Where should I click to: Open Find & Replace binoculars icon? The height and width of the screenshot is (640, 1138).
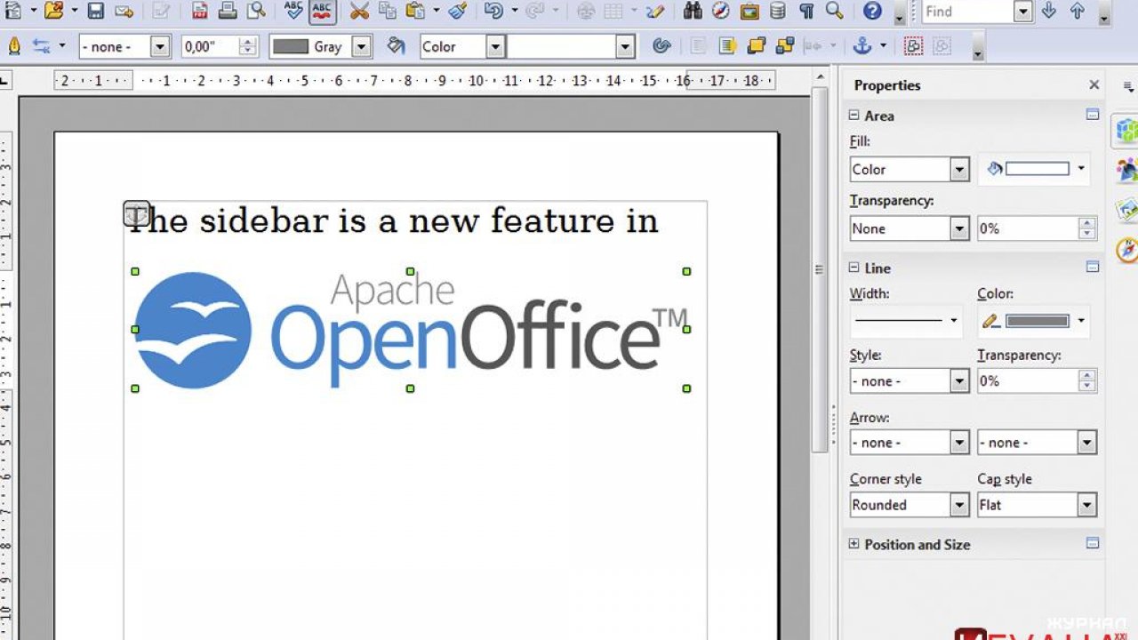point(693,11)
